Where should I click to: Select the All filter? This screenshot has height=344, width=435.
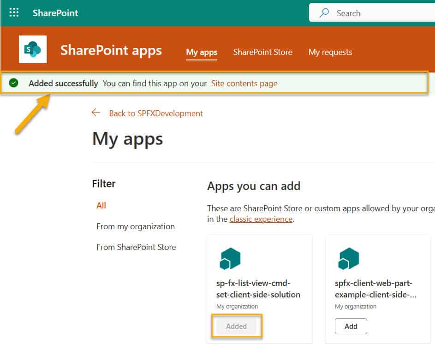[101, 205]
